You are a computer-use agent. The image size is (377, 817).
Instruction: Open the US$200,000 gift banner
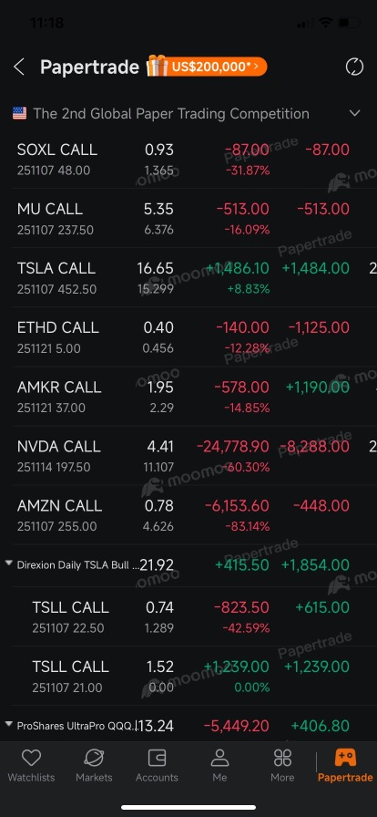(207, 67)
